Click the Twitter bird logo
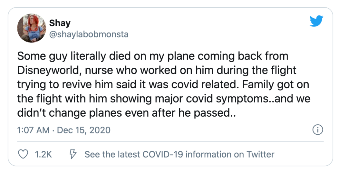The image size is (348, 174). [x=316, y=21]
